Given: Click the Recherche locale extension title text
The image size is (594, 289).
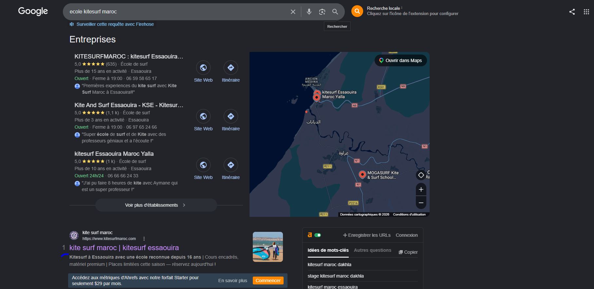Looking at the screenshot, I should [383, 8].
